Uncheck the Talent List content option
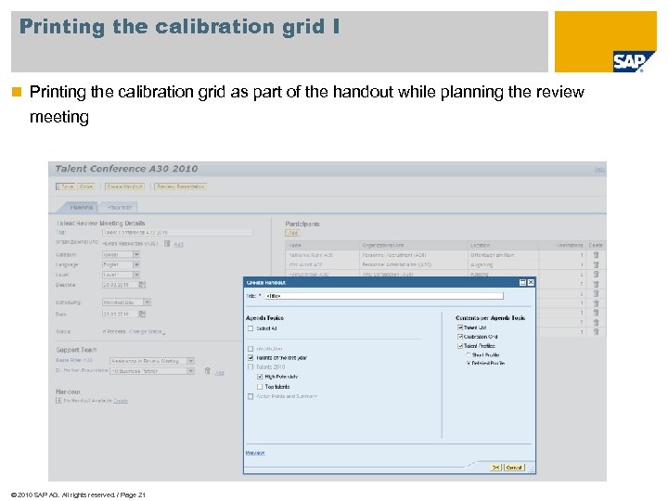 [460, 328]
